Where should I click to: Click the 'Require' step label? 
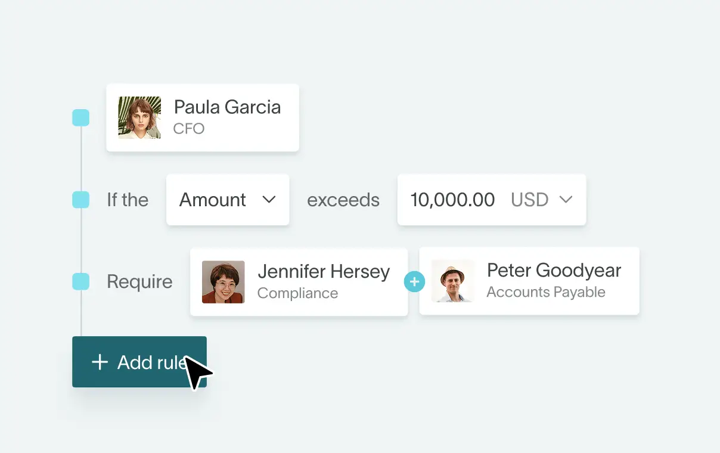[139, 281]
